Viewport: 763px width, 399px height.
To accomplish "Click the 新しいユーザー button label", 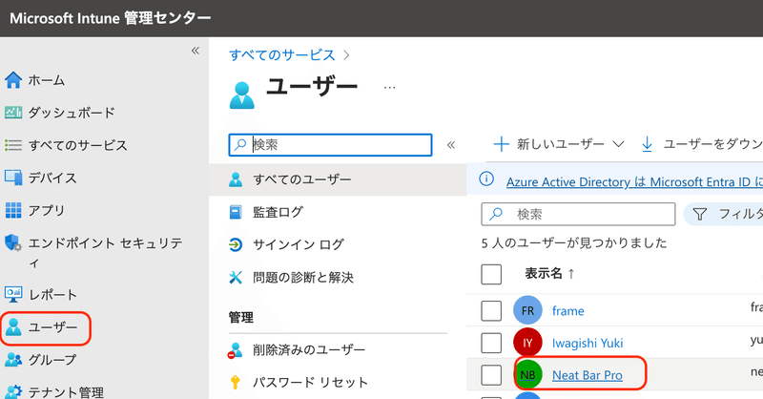I will tap(560, 144).
